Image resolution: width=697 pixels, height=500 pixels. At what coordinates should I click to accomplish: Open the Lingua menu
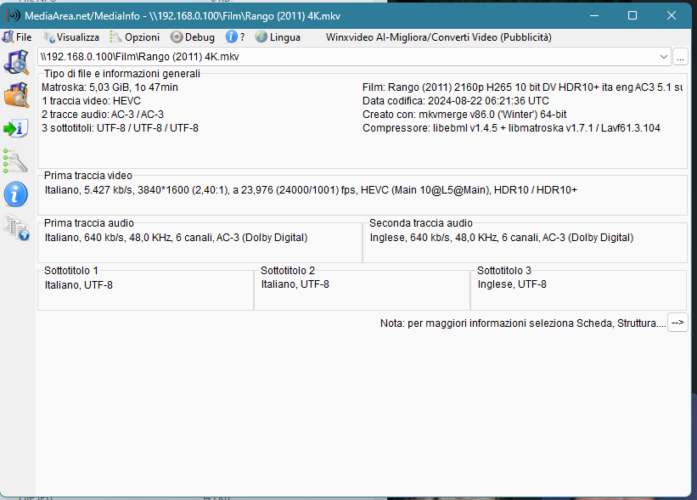(278, 37)
